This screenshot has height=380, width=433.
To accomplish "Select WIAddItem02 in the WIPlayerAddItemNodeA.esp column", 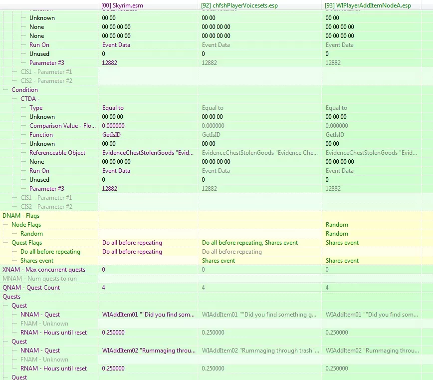I will [x=372, y=351].
